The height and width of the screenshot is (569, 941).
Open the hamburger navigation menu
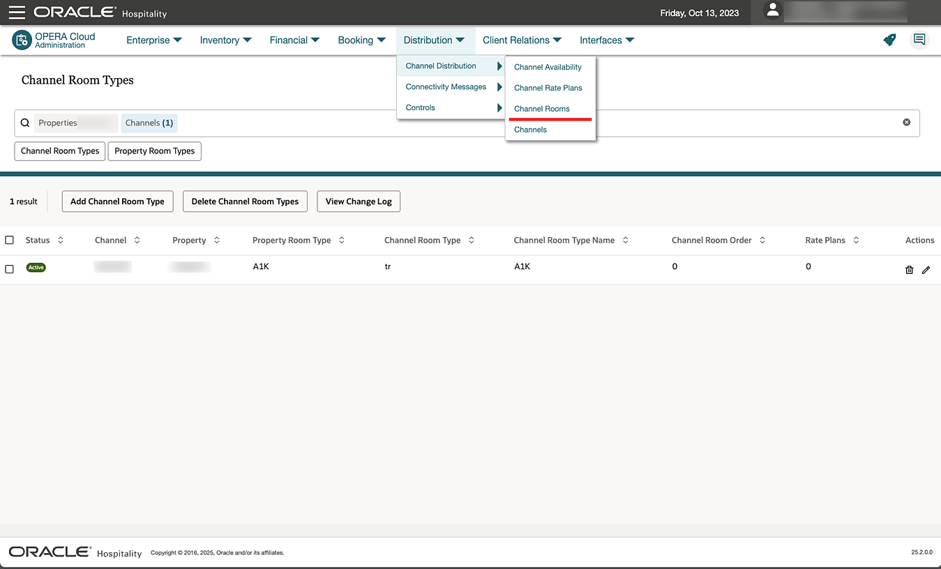(17, 13)
